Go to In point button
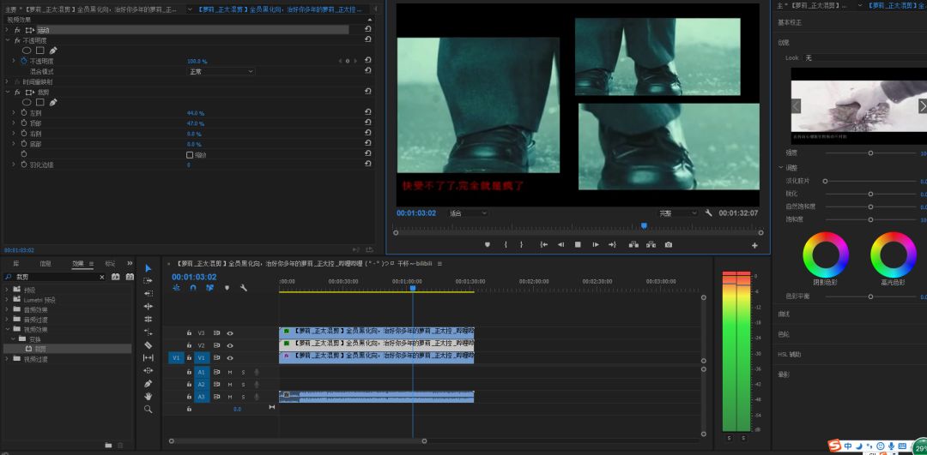 [x=543, y=245]
